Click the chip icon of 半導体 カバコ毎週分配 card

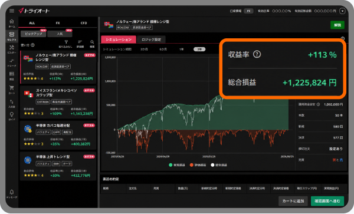click(x=28, y=129)
